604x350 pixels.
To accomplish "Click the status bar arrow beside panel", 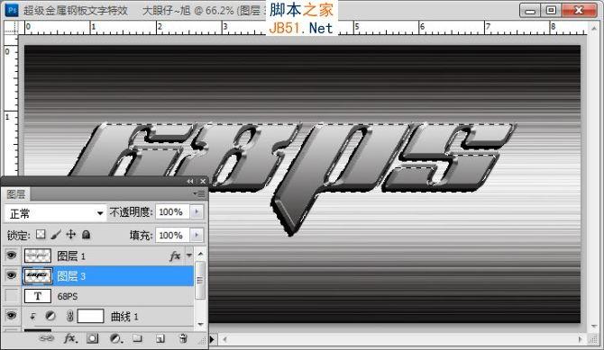I will [x=212, y=339].
